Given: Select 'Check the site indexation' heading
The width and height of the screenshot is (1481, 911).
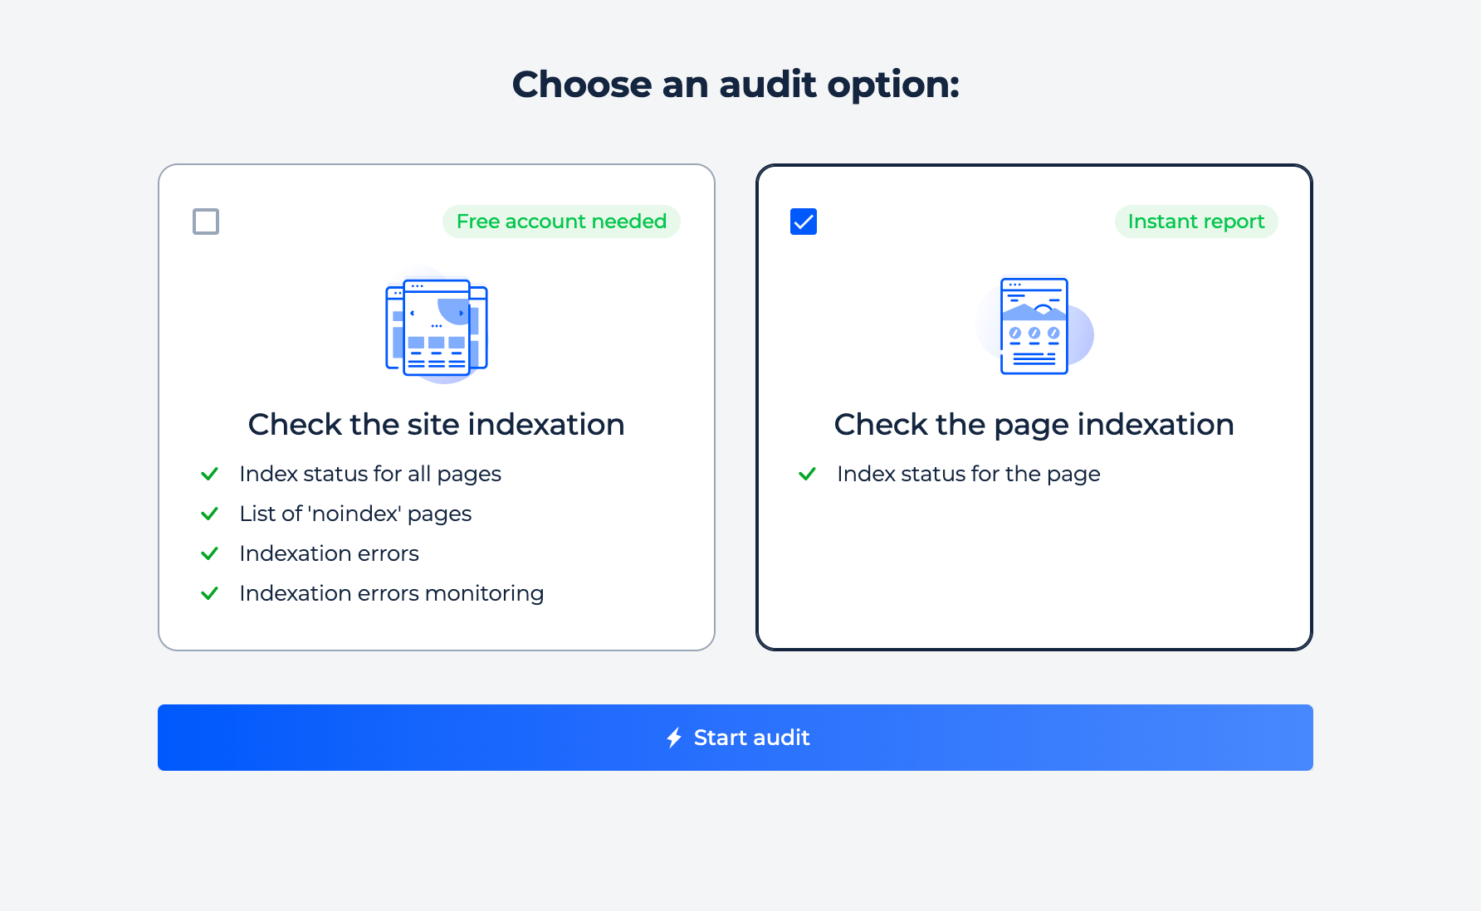Looking at the screenshot, I should [x=437, y=425].
